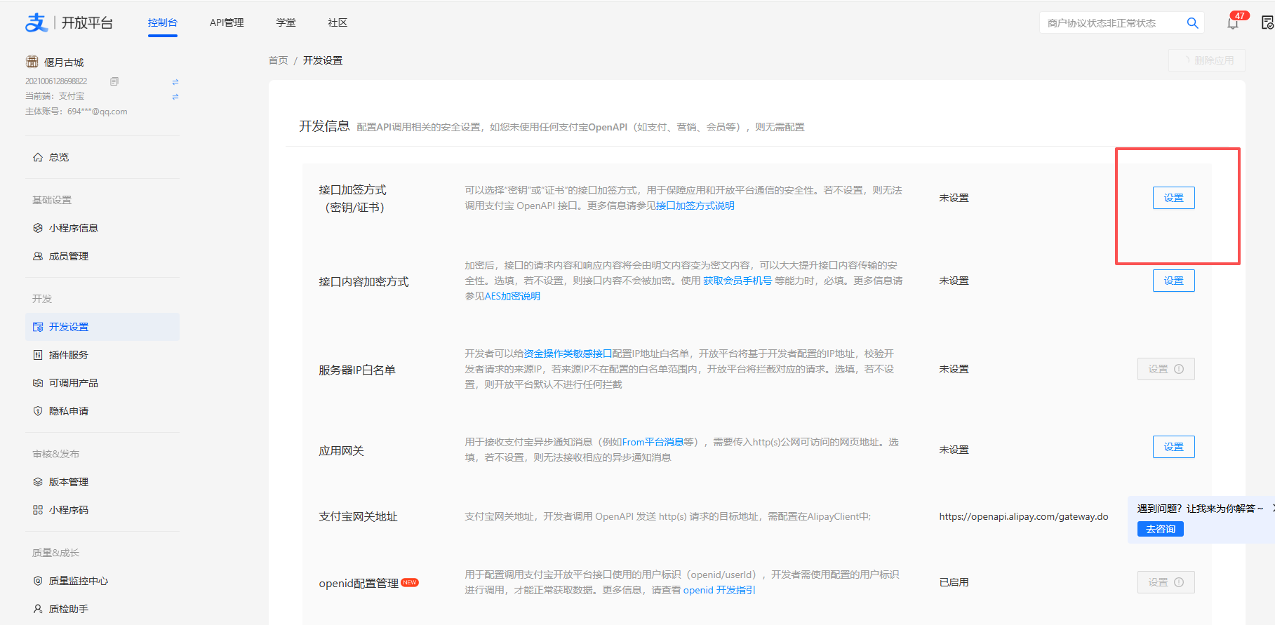Select 成员管理 from the sidebar

68,256
